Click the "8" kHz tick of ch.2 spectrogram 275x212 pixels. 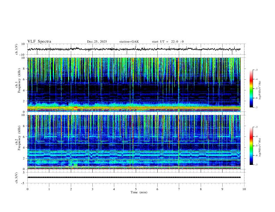(x=24, y=126)
